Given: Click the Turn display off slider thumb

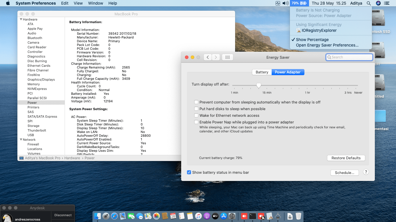Looking at the screenshot, I should [x=259, y=85].
